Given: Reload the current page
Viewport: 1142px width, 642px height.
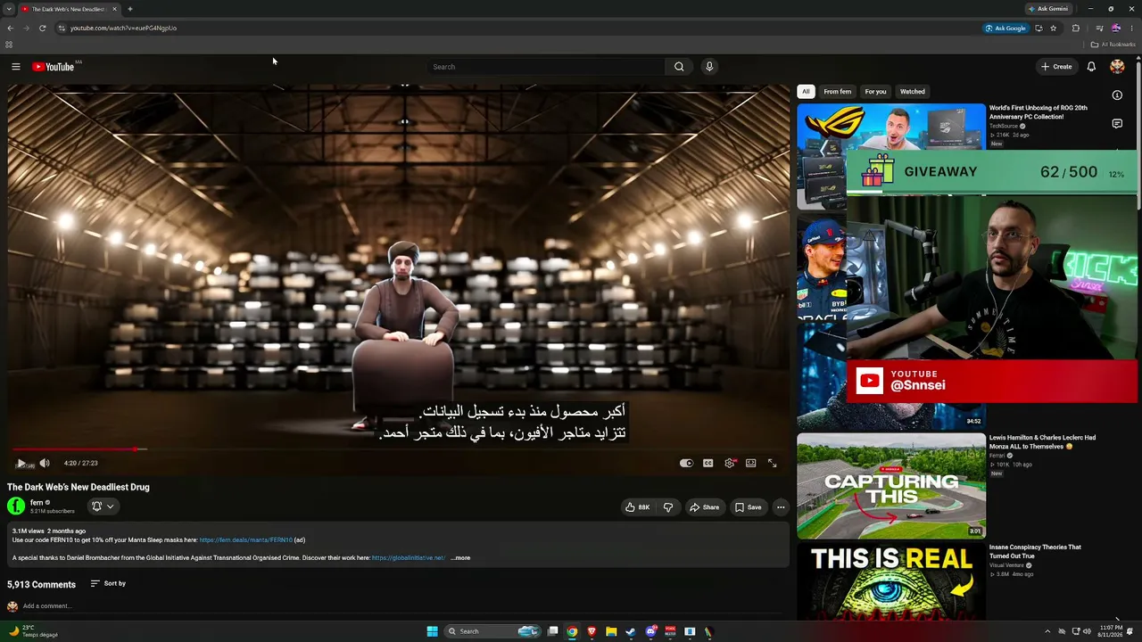Looking at the screenshot, I should click(x=42, y=28).
